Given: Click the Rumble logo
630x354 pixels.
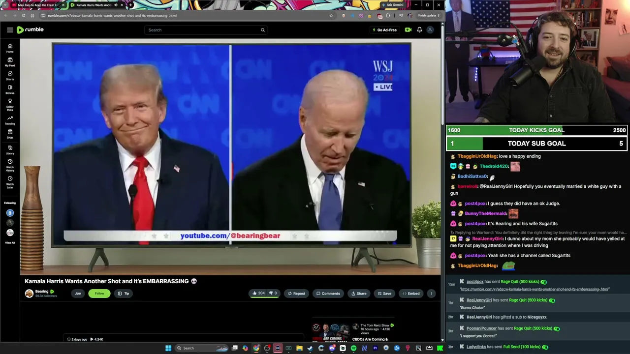Looking at the screenshot, I should (30, 29).
